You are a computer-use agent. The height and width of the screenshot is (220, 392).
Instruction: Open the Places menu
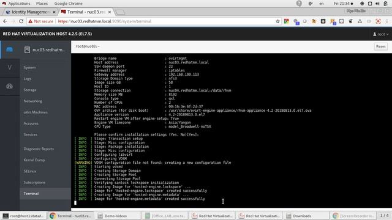click(x=42, y=4)
